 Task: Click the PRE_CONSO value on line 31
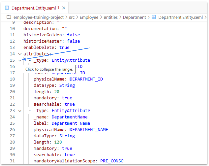click(112, 161)
